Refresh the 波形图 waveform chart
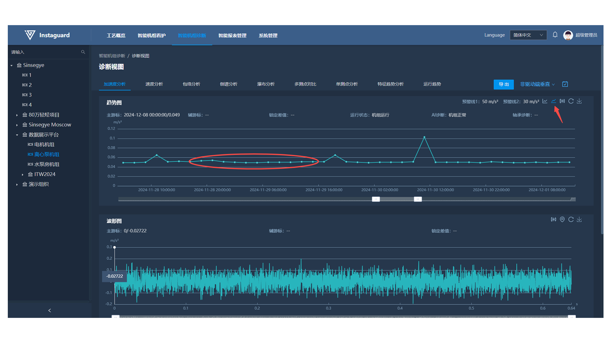This screenshot has height=343, width=611. tap(571, 219)
